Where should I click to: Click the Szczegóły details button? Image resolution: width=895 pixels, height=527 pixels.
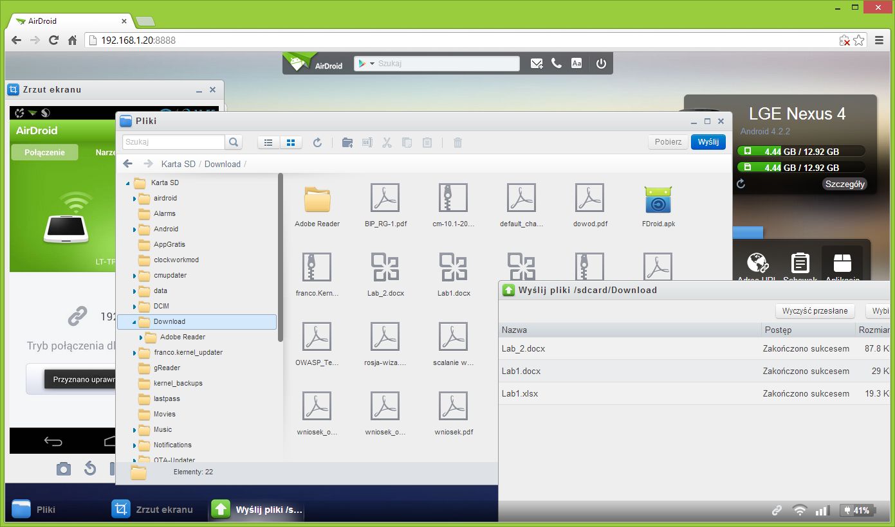pos(845,184)
